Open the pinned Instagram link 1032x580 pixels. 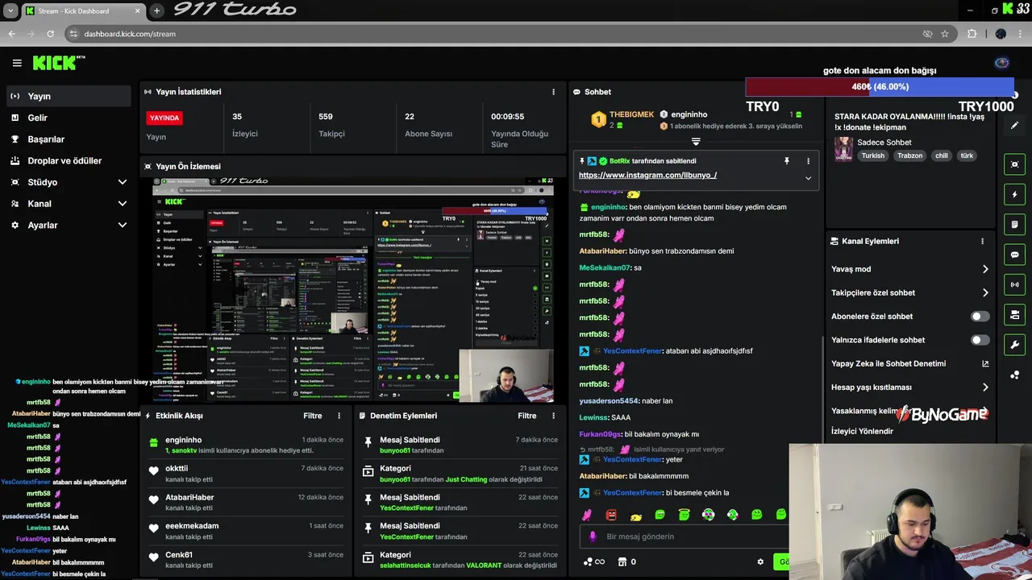click(647, 175)
